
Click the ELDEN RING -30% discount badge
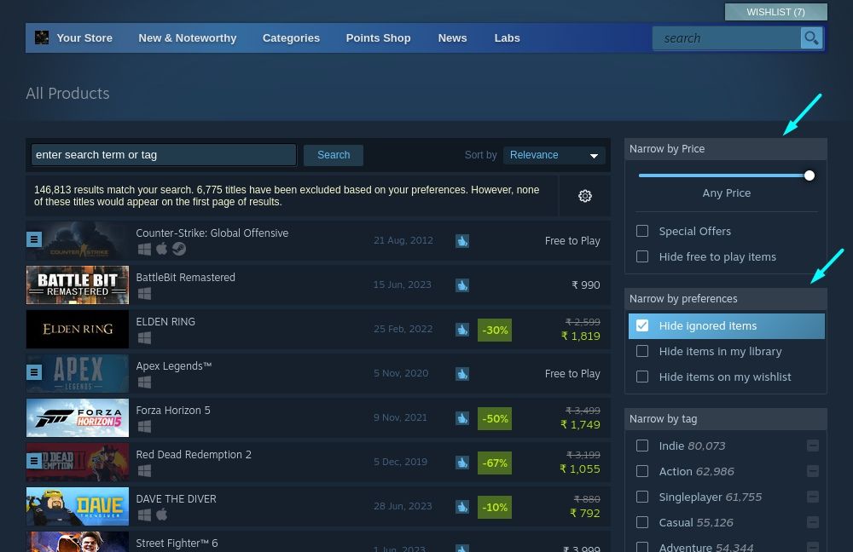495,330
